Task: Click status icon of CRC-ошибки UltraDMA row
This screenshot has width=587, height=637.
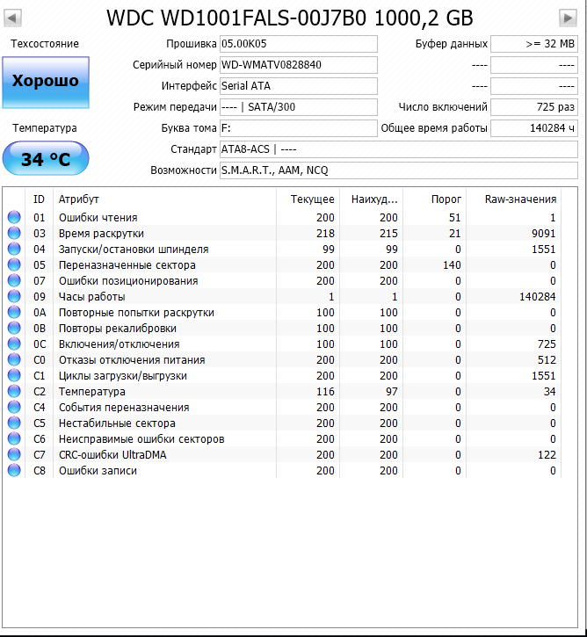Action: (14, 455)
